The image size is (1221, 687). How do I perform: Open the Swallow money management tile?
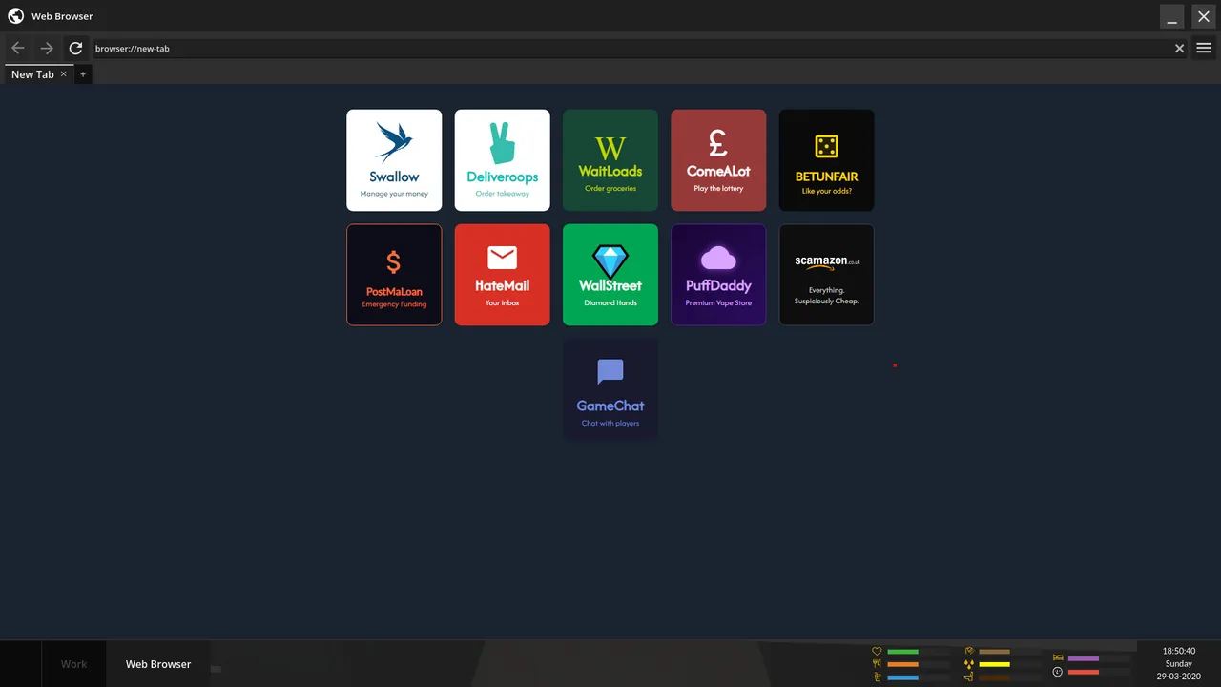(394, 160)
